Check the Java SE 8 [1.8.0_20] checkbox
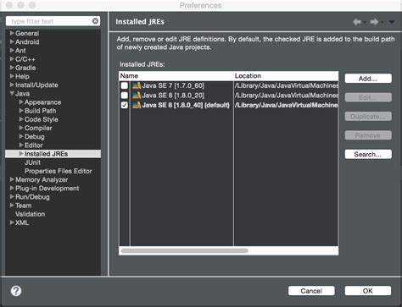Image resolution: width=402 pixels, height=307 pixels. point(125,96)
